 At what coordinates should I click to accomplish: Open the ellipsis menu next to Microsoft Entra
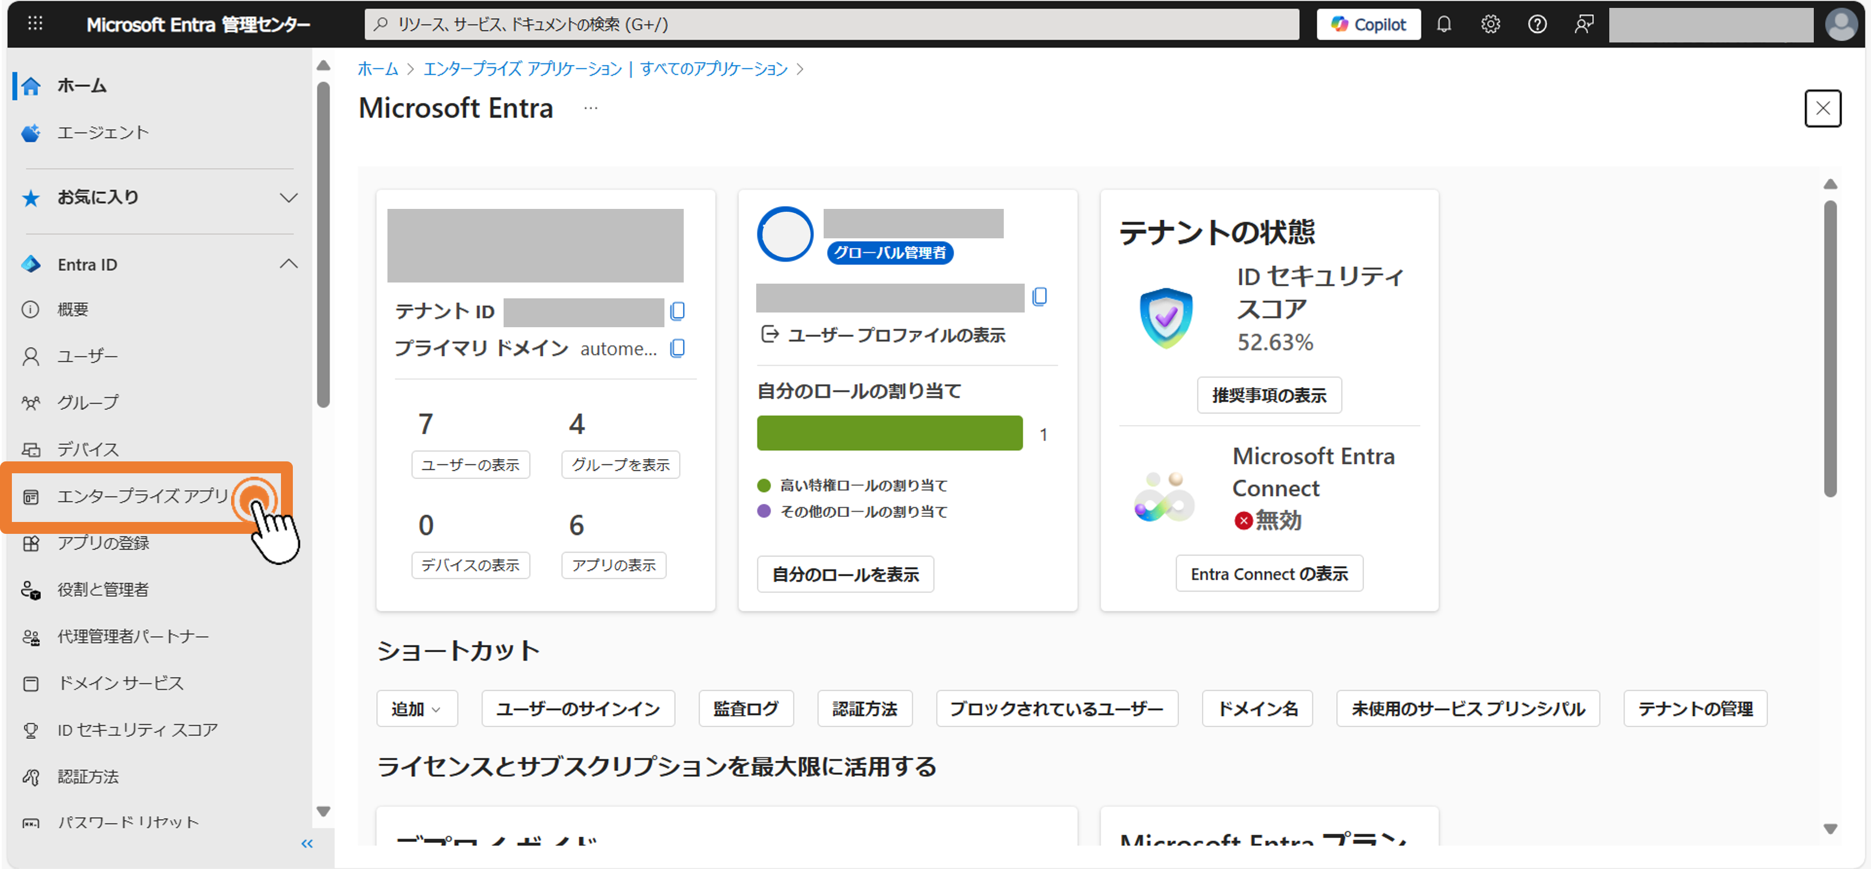[590, 108]
